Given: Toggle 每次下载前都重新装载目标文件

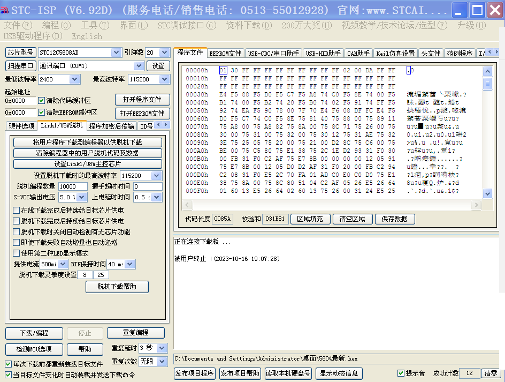Looking at the screenshot, I should [9, 364].
